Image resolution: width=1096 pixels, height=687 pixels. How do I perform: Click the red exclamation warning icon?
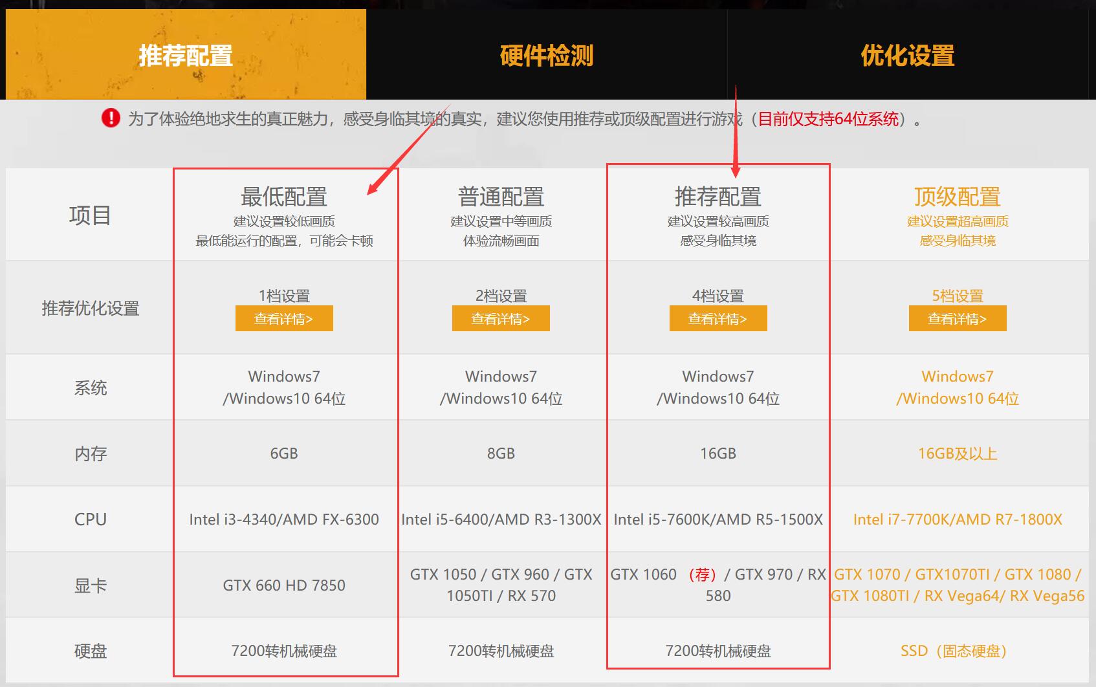(111, 118)
